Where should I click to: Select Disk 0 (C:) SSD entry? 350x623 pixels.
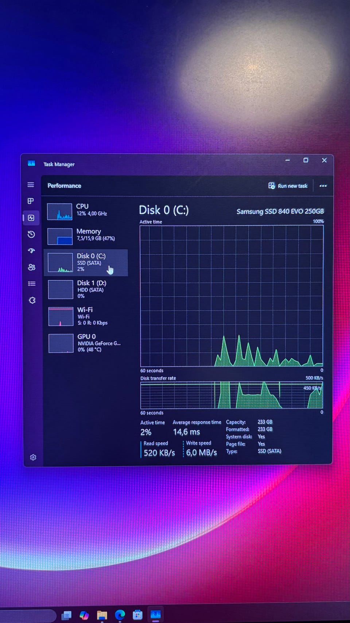[86, 263]
